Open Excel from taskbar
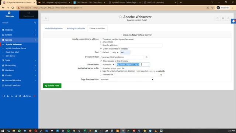The image size is (236, 133). [85, 131]
